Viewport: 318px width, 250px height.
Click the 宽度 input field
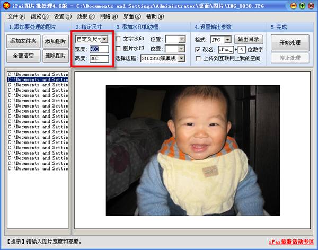point(99,49)
